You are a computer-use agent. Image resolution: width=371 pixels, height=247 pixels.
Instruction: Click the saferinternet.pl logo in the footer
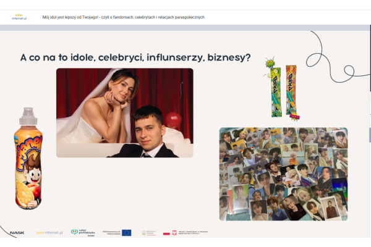tap(49, 233)
